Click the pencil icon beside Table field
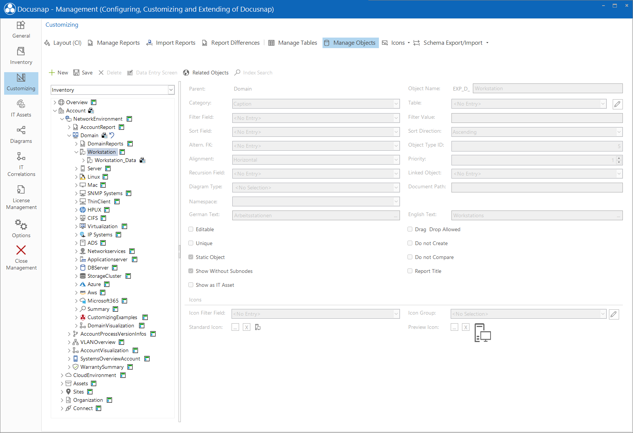633x433 pixels. point(617,104)
